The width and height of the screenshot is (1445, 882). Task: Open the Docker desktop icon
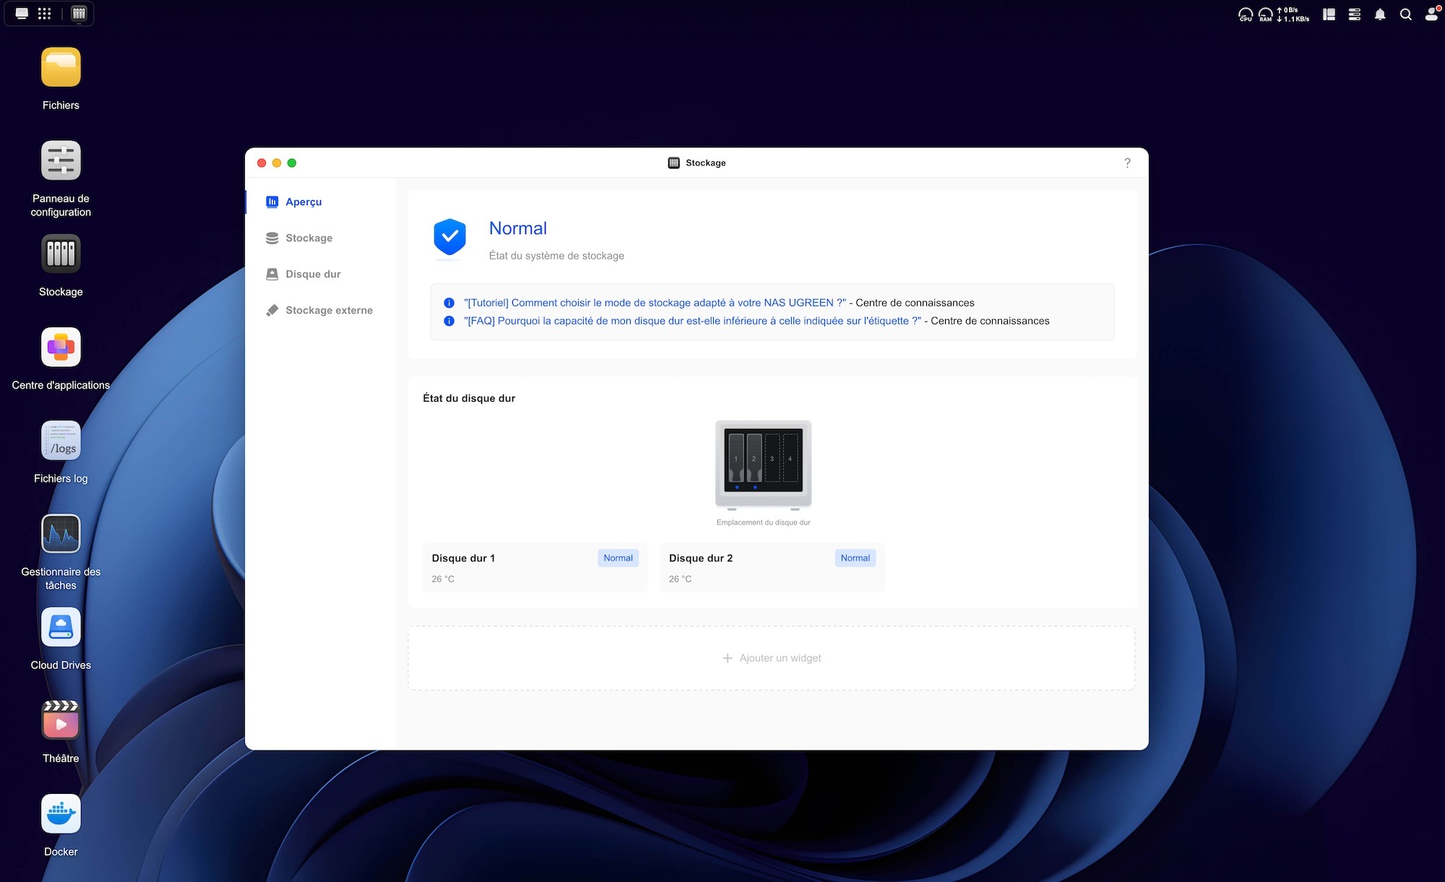tap(61, 814)
